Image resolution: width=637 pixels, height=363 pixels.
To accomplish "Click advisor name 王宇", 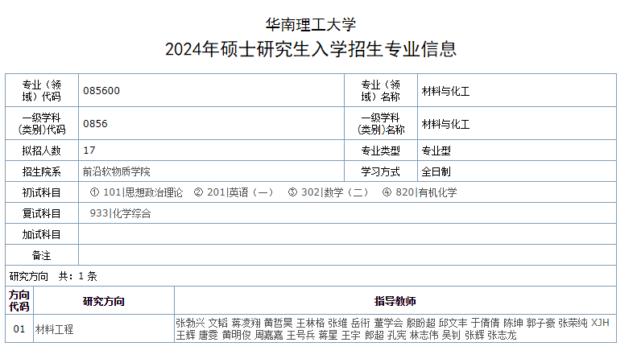I will point(350,335).
